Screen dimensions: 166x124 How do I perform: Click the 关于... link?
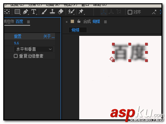tap(49, 36)
